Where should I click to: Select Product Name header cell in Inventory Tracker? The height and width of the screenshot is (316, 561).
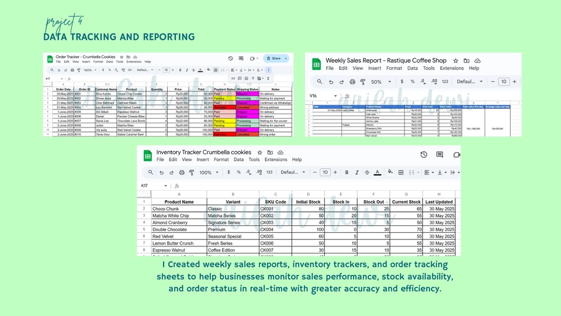point(179,202)
